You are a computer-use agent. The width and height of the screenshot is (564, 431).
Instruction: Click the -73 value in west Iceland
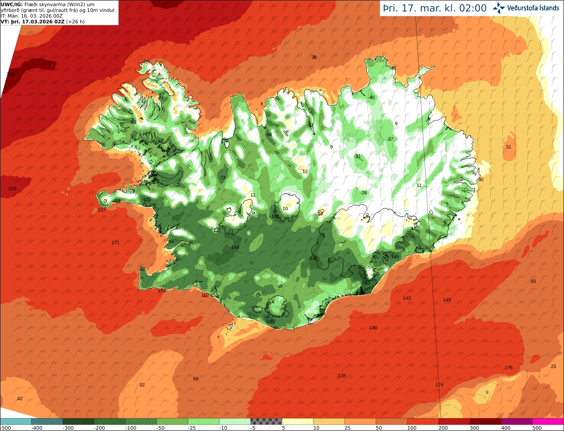[x=222, y=178]
